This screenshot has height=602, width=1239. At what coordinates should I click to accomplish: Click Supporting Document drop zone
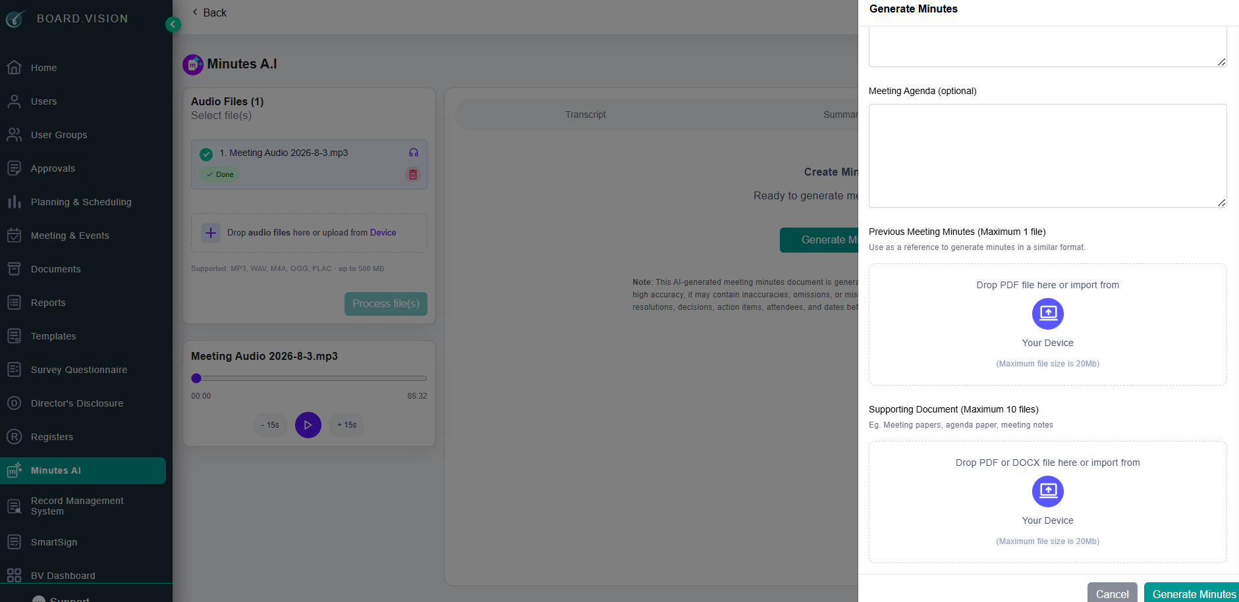click(x=1047, y=502)
